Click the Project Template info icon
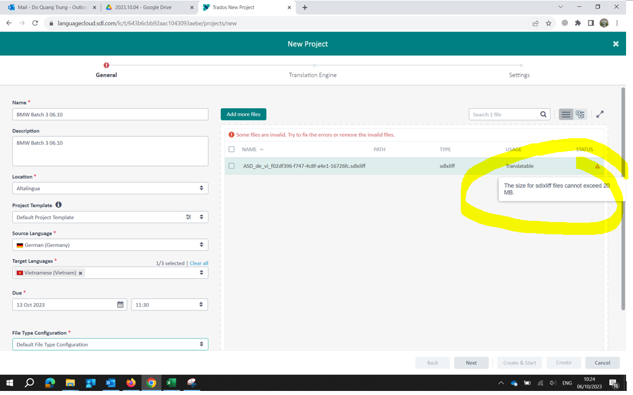633x395 pixels. point(59,205)
